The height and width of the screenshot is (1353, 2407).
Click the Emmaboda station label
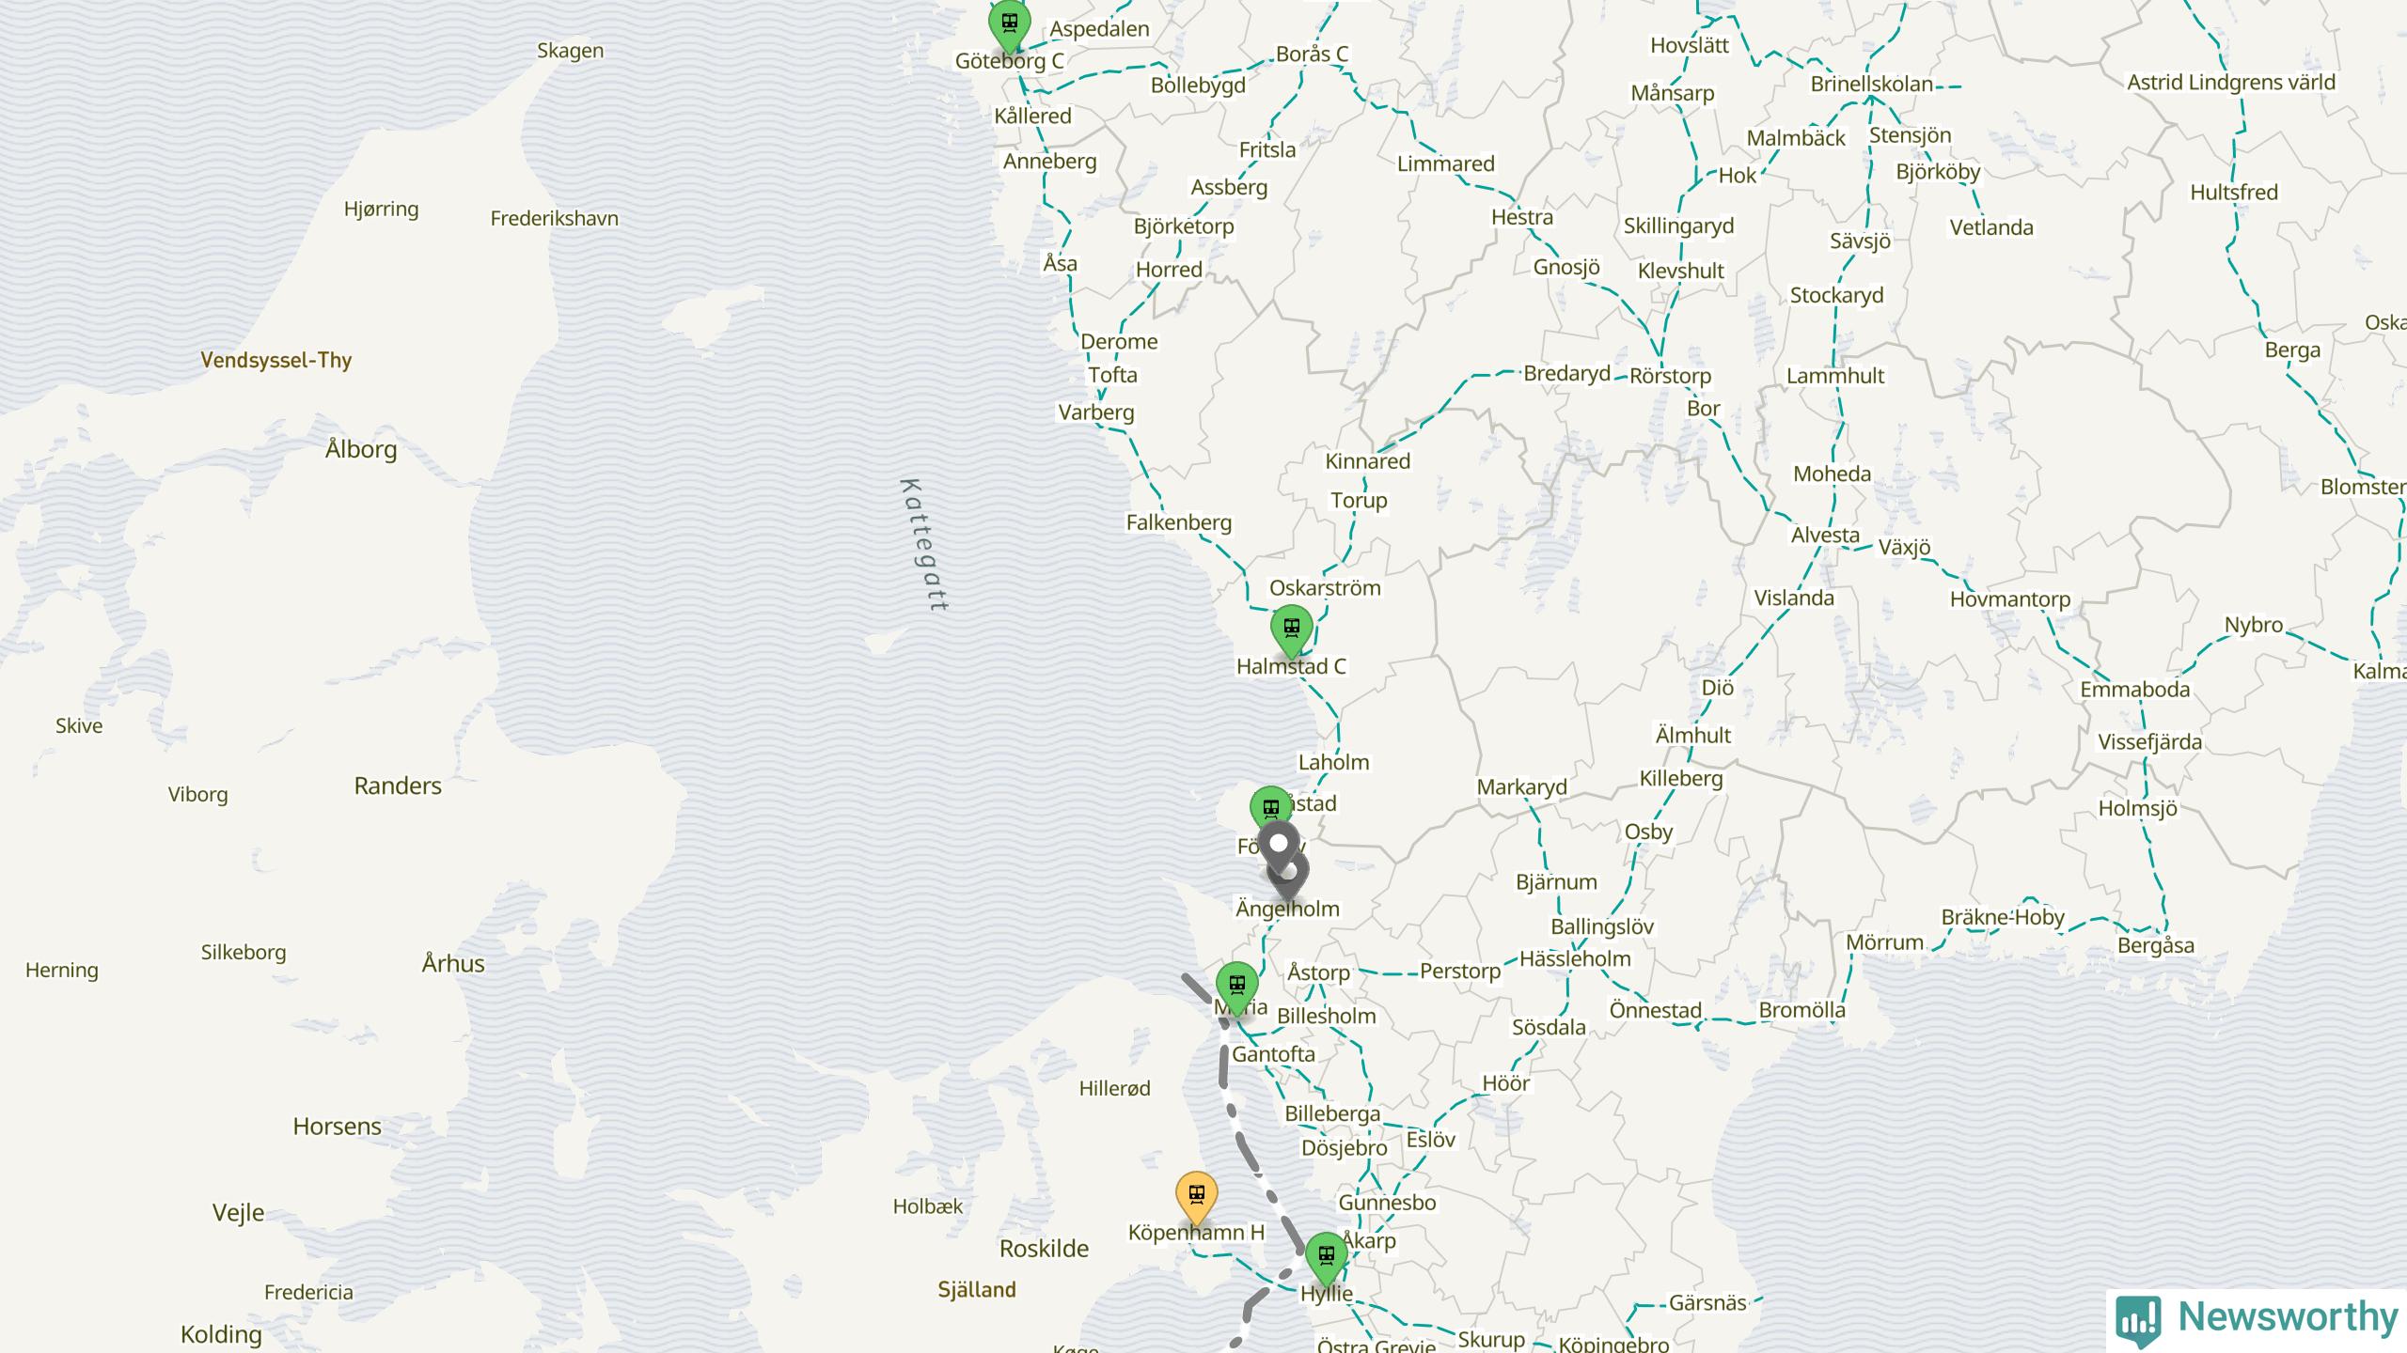click(2134, 690)
